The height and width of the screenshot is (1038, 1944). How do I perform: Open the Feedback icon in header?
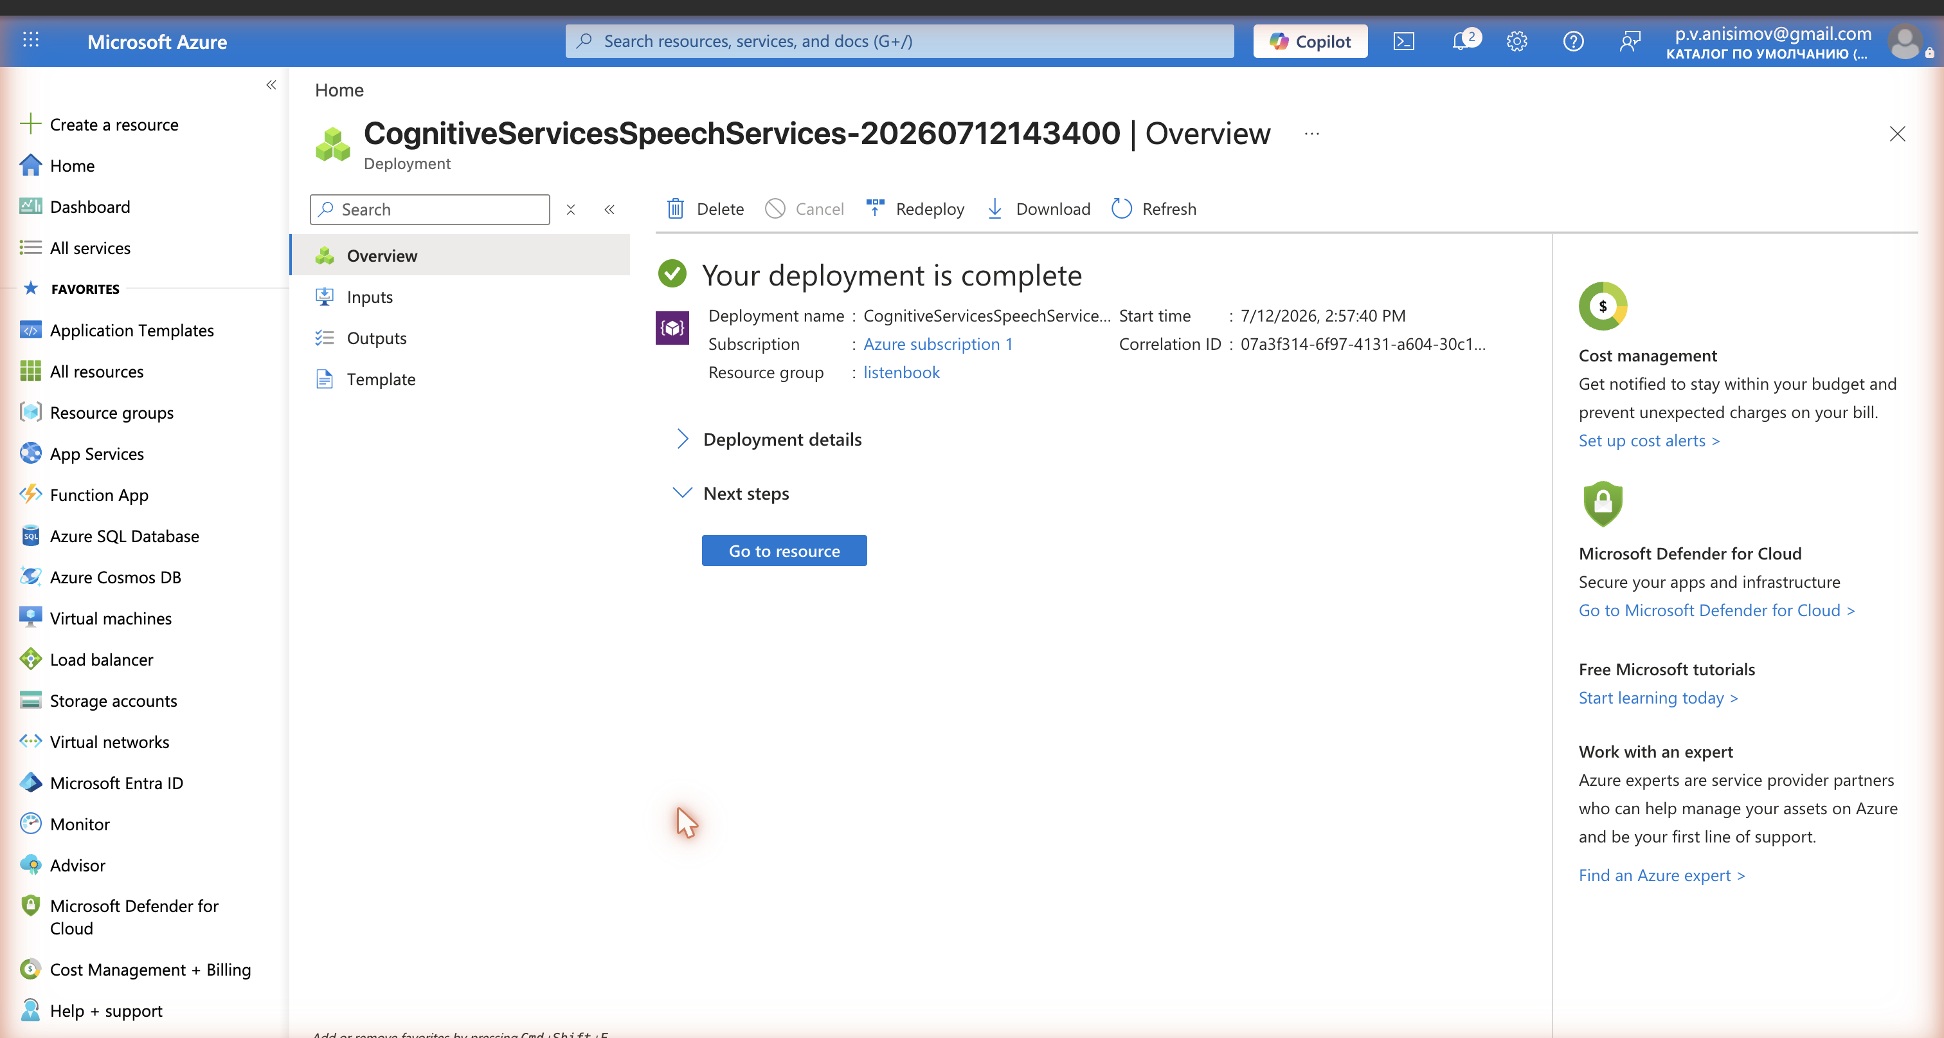[x=1629, y=42]
